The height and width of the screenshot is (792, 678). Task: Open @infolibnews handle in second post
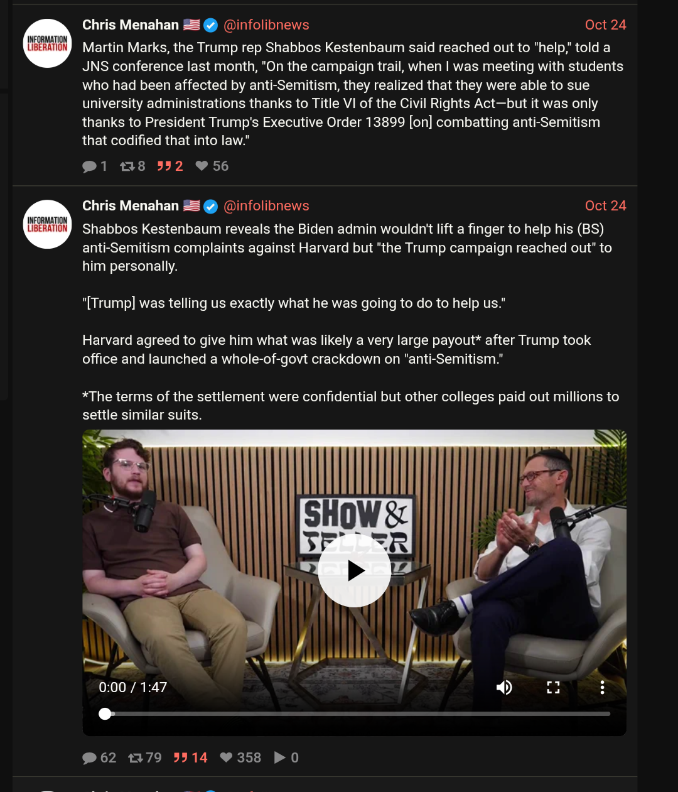tap(266, 206)
